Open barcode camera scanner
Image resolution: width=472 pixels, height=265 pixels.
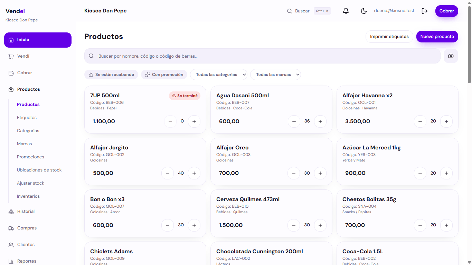[x=451, y=56]
